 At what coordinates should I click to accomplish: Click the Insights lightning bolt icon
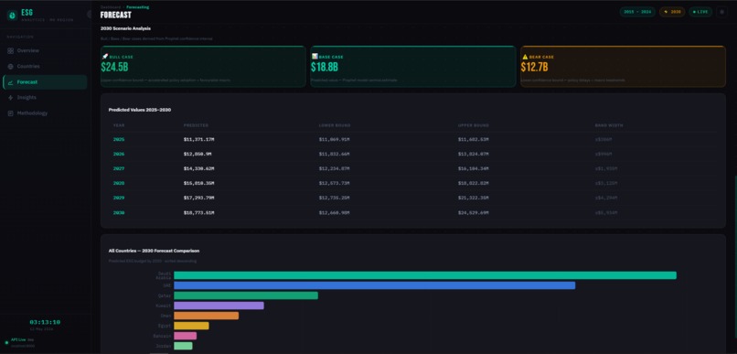point(10,98)
